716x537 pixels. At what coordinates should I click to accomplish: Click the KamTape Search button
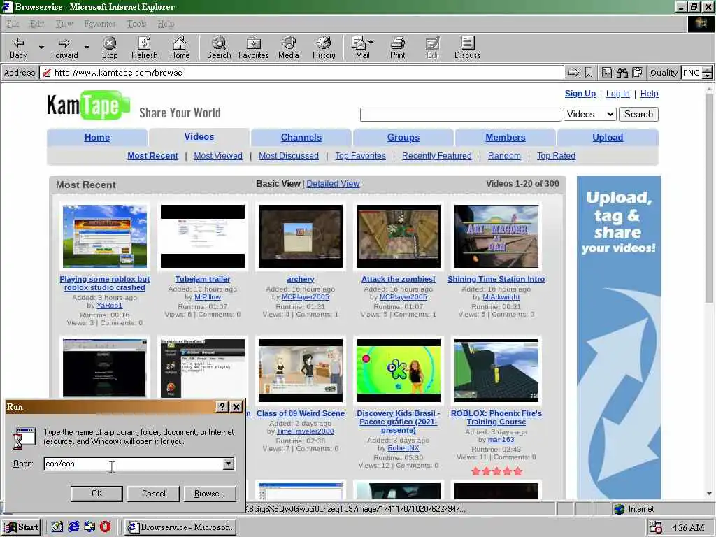638,114
